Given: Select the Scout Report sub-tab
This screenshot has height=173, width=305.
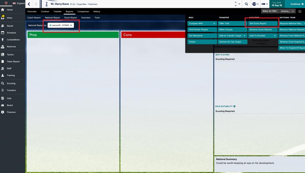Looking at the screenshot, I should (70, 18).
